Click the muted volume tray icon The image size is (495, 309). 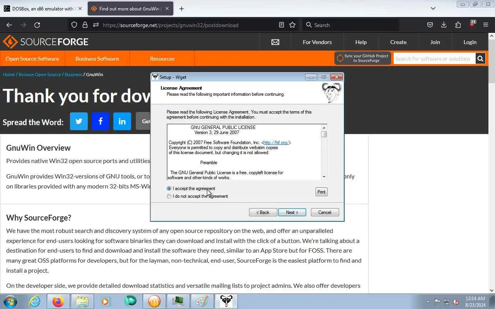click(x=456, y=302)
